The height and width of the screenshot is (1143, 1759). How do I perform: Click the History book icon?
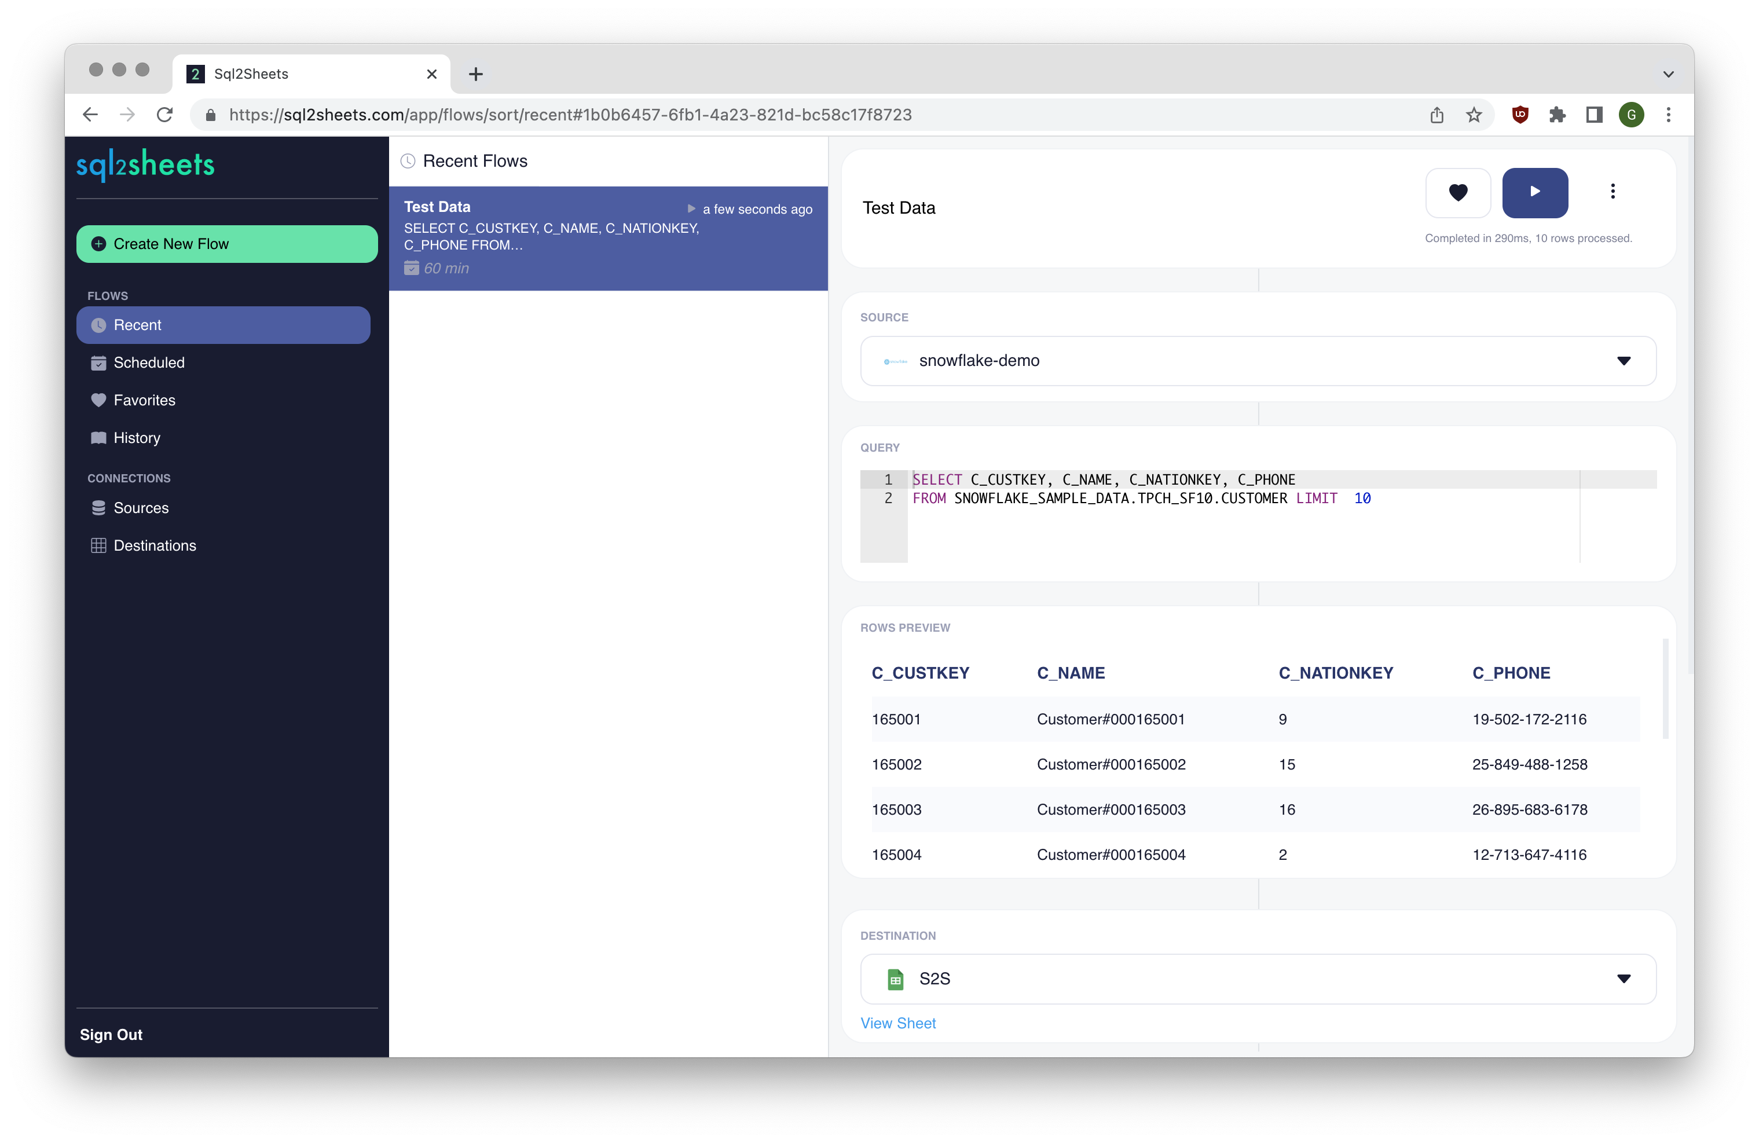pyautogui.click(x=98, y=438)
